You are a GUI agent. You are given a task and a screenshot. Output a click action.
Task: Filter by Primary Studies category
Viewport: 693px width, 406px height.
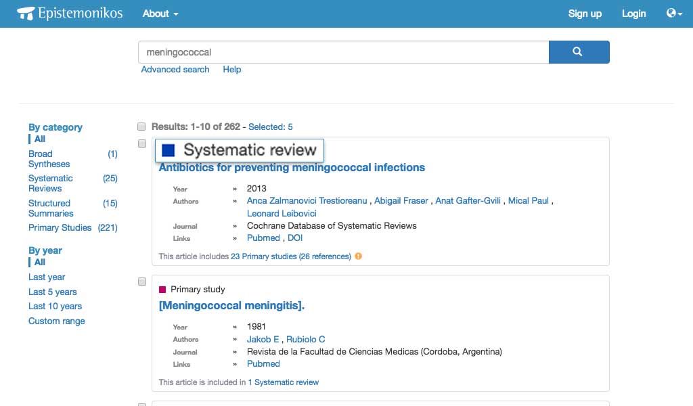[60, 228]
